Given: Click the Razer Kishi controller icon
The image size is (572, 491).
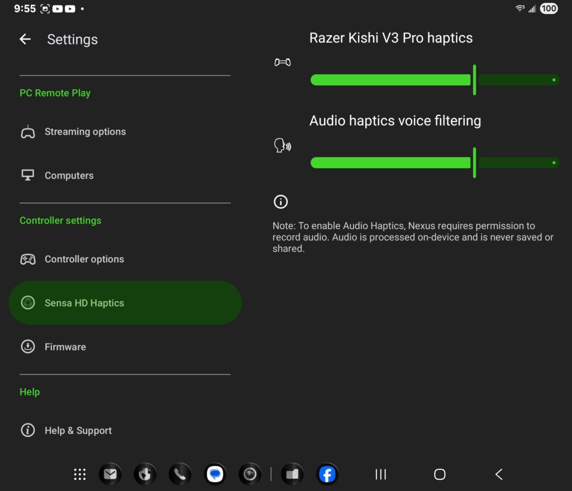Looking at the screenshot, I should (282, 62).
